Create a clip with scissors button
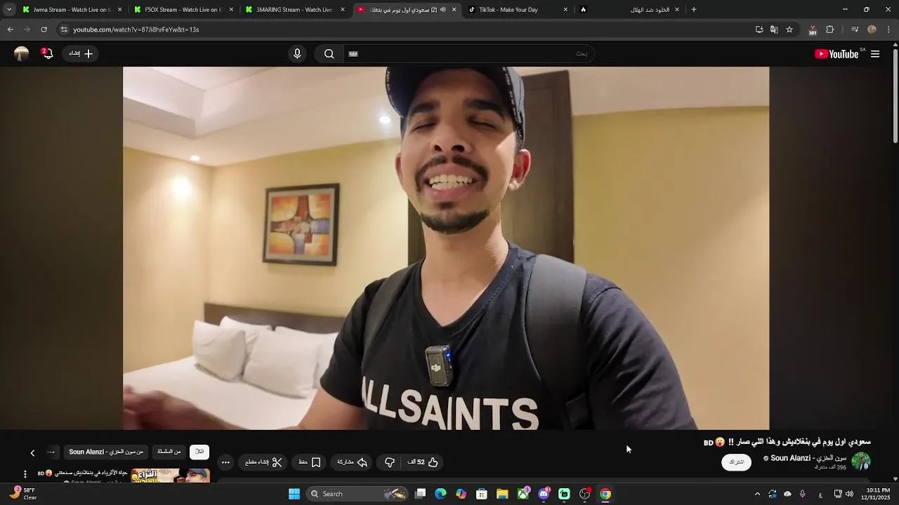 point(263,462)
